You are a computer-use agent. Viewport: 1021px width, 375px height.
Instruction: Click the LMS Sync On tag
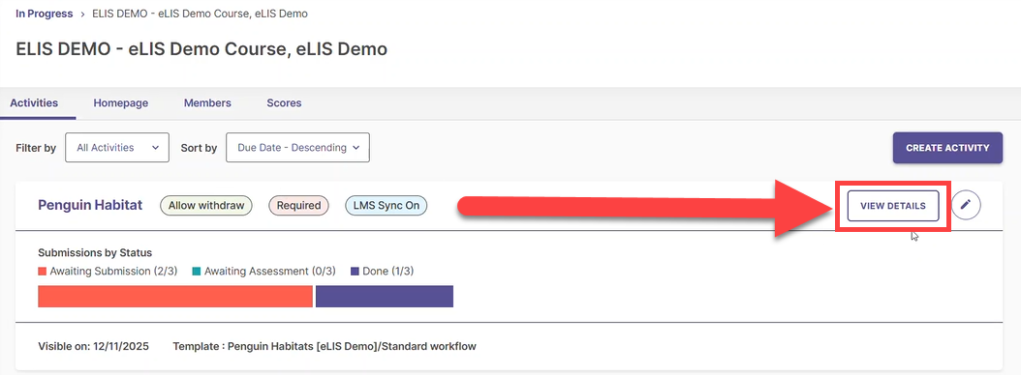387,205
